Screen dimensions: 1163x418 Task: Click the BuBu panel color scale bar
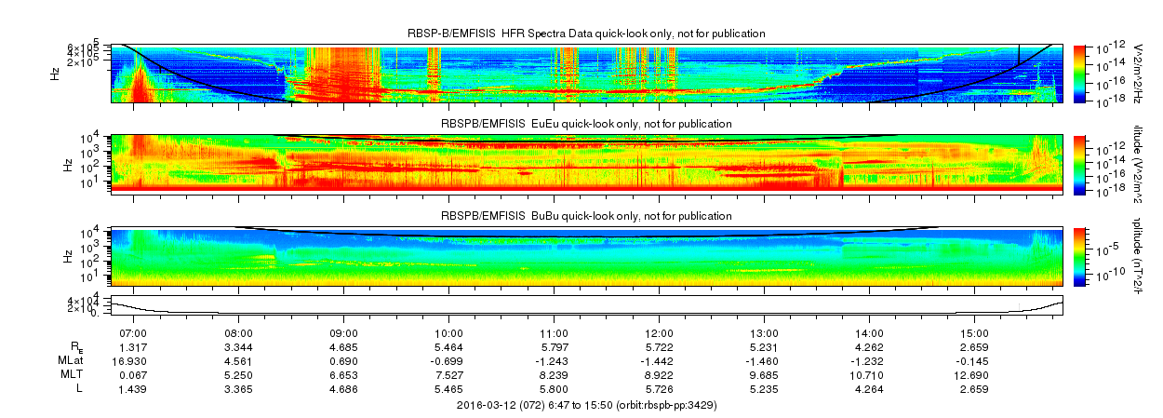point(1079,255)
